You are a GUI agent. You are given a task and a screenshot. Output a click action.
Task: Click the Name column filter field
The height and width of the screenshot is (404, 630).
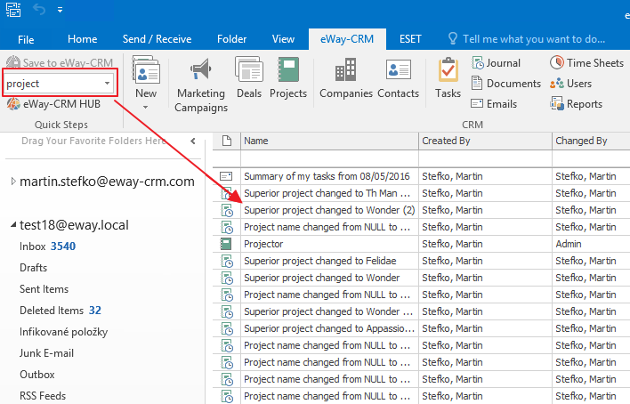[329, 158]
